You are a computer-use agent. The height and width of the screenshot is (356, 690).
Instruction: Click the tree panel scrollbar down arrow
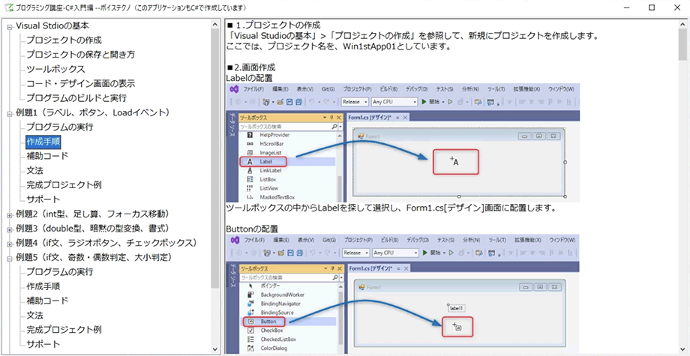(x=214, y=349)
